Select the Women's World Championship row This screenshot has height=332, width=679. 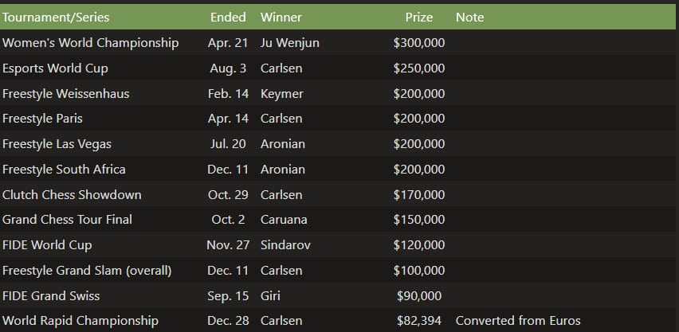coord(90,43)
